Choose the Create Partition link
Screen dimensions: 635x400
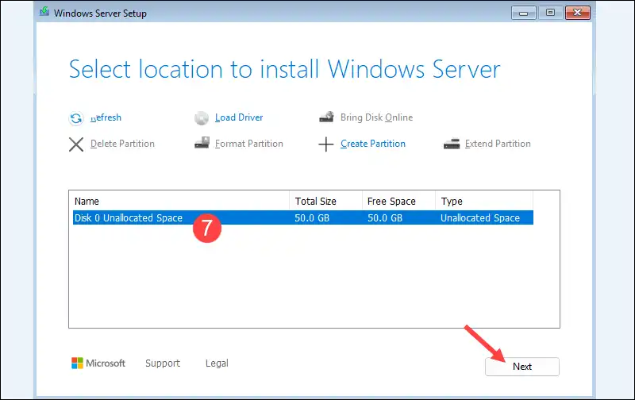pyautogui.click(x=373, y=144)
